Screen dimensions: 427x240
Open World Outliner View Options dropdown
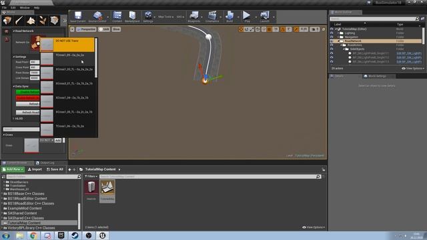click(413, 68)
